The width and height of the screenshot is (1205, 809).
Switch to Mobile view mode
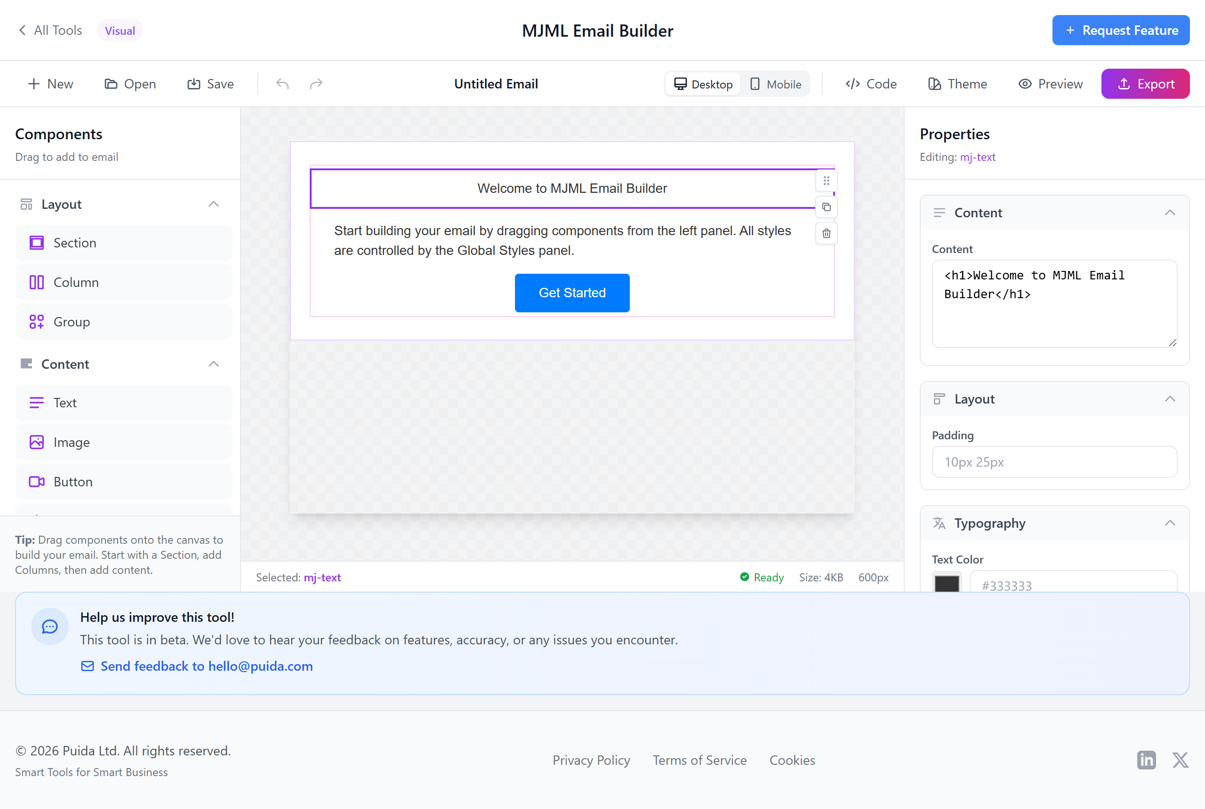point(775,84)
